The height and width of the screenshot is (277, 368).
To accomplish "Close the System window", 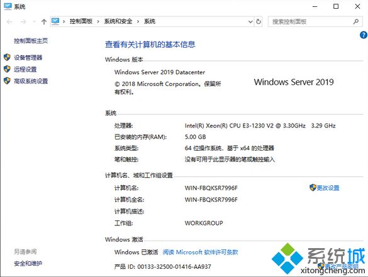I will [x=357, y=6].
